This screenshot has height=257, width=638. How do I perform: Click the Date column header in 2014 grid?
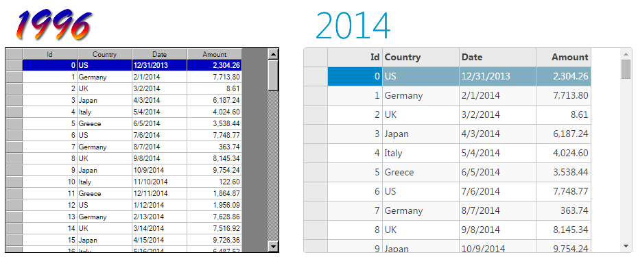point(497,58)
